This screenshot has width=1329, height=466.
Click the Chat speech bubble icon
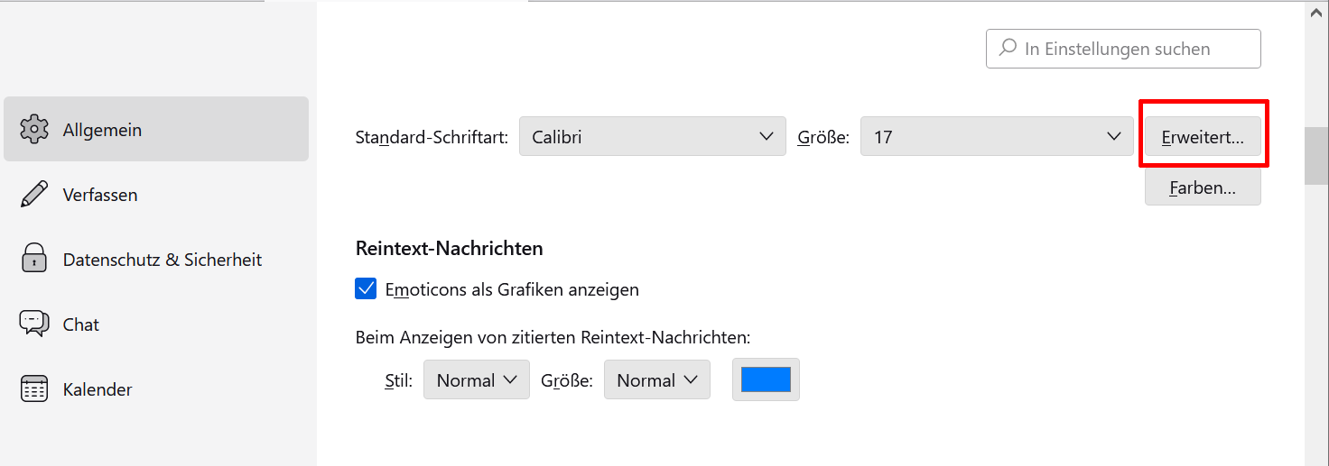point(34,324)
